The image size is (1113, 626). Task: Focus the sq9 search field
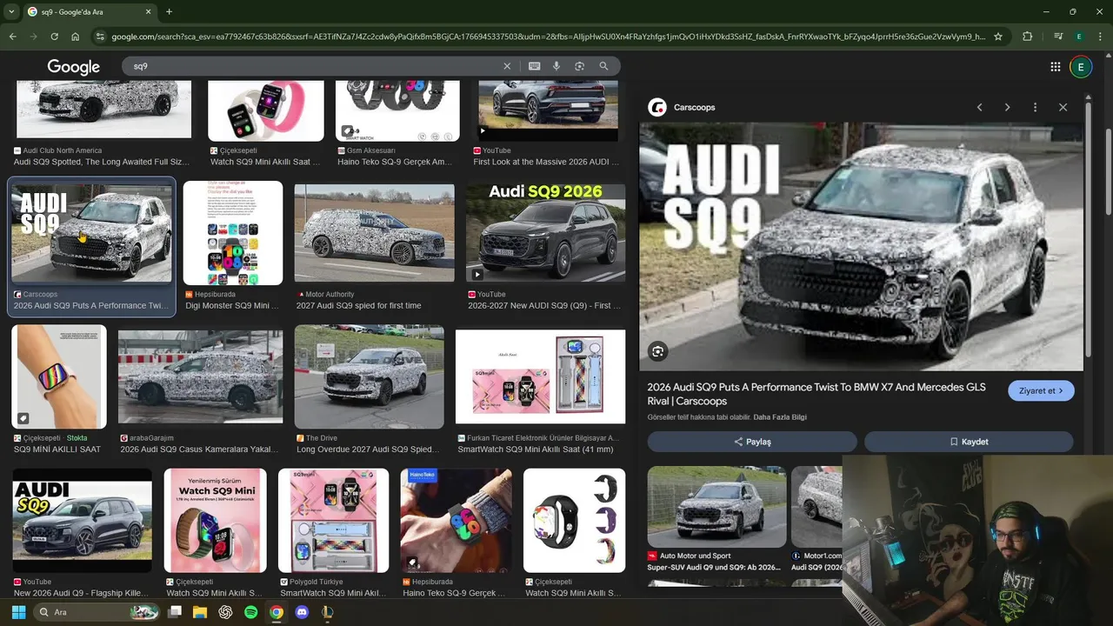[313, 66]
